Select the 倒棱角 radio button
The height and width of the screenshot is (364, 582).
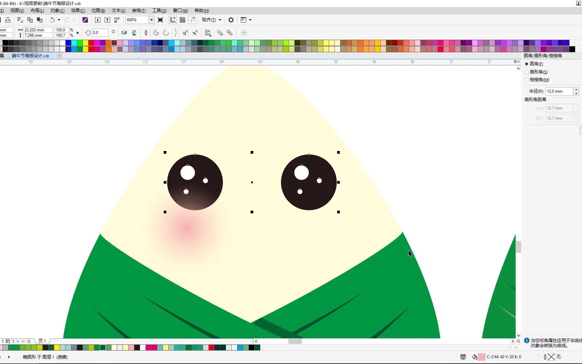click(x=527, y=80)
